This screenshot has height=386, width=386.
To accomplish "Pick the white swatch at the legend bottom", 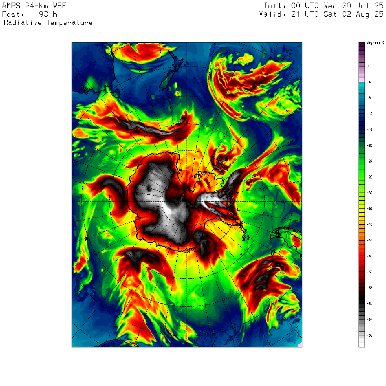I will coord(362,345).
